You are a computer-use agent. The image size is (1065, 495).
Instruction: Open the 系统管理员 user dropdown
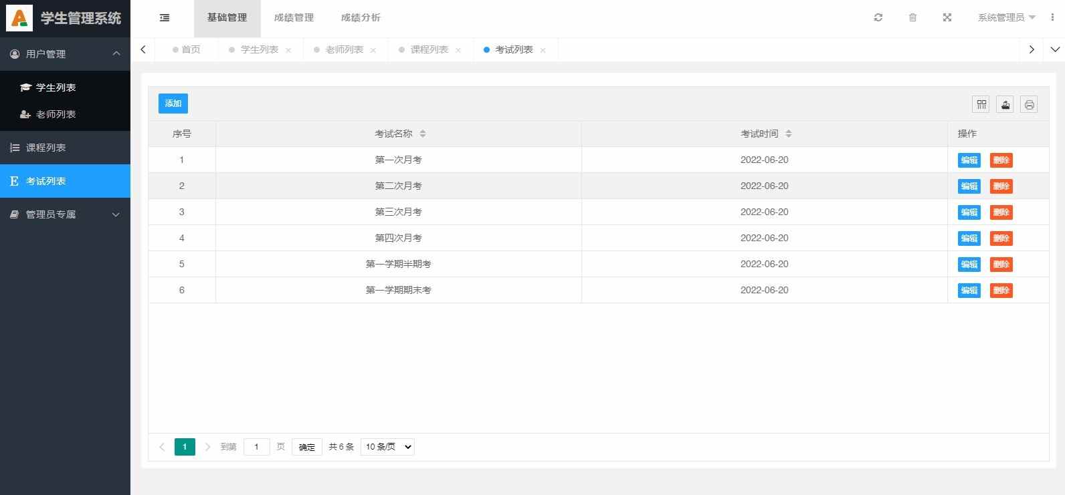click(x=1006, y=18)
